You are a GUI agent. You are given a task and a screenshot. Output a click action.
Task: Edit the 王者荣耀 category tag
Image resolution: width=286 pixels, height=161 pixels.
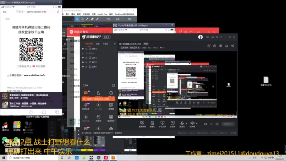pyautogui.click(x=130, y=48)
